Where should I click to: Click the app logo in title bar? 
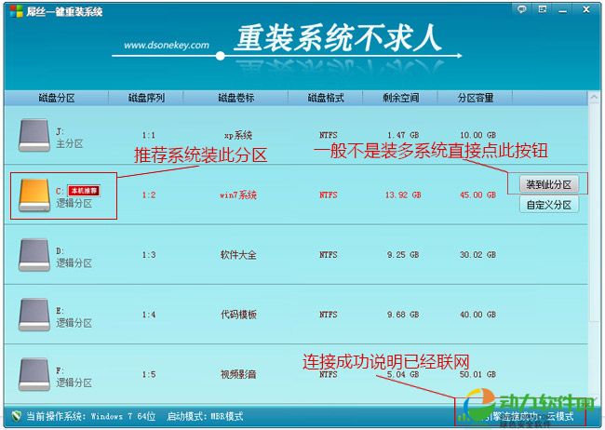click(11, 11)
